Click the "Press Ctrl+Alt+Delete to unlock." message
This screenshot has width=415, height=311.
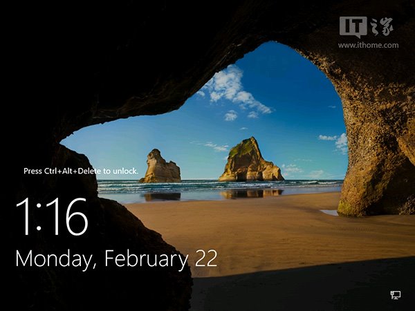point(81,171)
